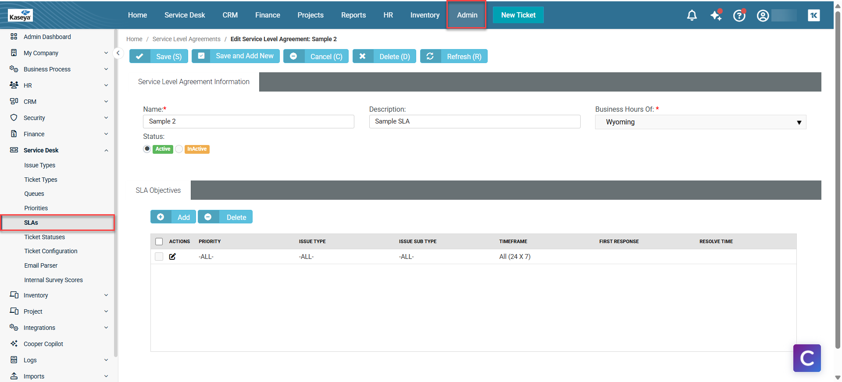Click the Inventory sidebar icon
Viewport: 842px width, 382px height.
[x=14, y=295]
